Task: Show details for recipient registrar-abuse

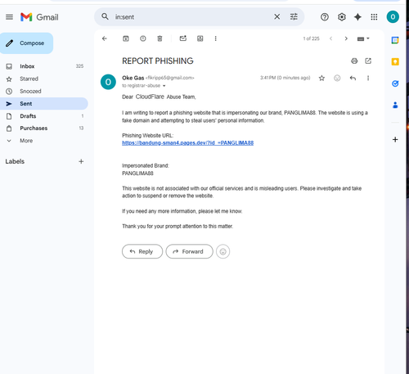Action: coord(164,86)
